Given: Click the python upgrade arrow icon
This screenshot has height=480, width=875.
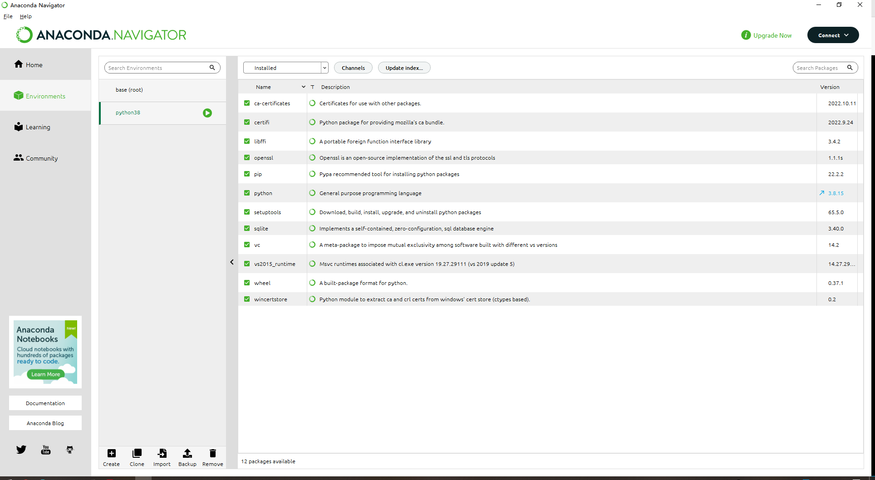Looking at the screenshot, I should click(821, 193).
